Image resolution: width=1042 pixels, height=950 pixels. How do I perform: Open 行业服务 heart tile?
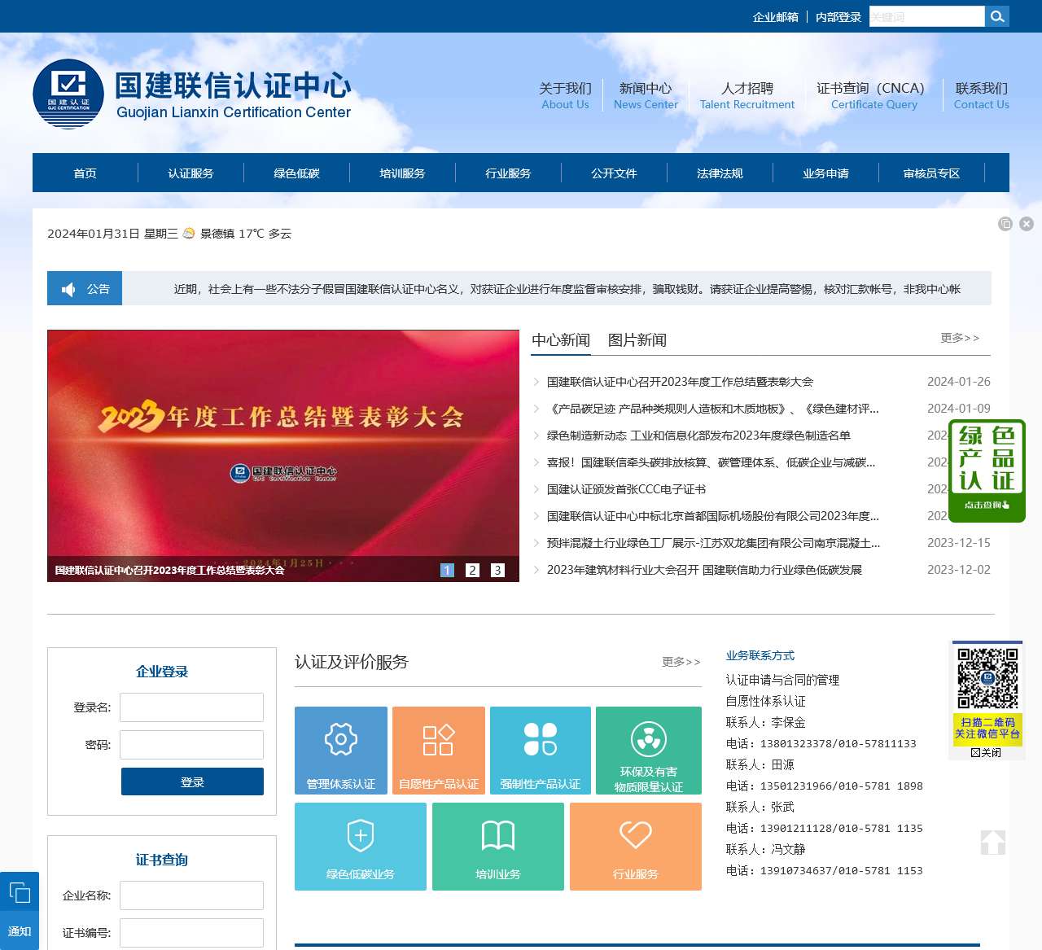coord(636,847)
